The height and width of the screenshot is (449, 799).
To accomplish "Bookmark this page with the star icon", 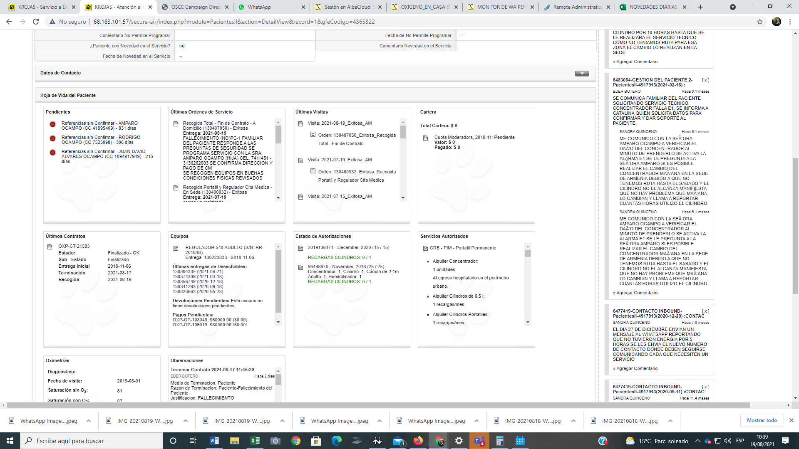I will [x=760, y=22].
